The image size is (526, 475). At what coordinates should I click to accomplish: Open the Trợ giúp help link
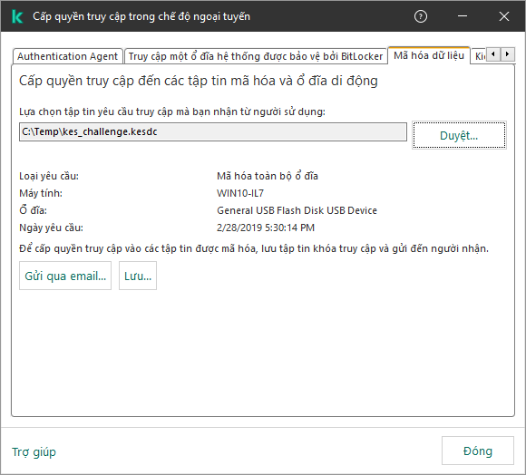point(34,451)
